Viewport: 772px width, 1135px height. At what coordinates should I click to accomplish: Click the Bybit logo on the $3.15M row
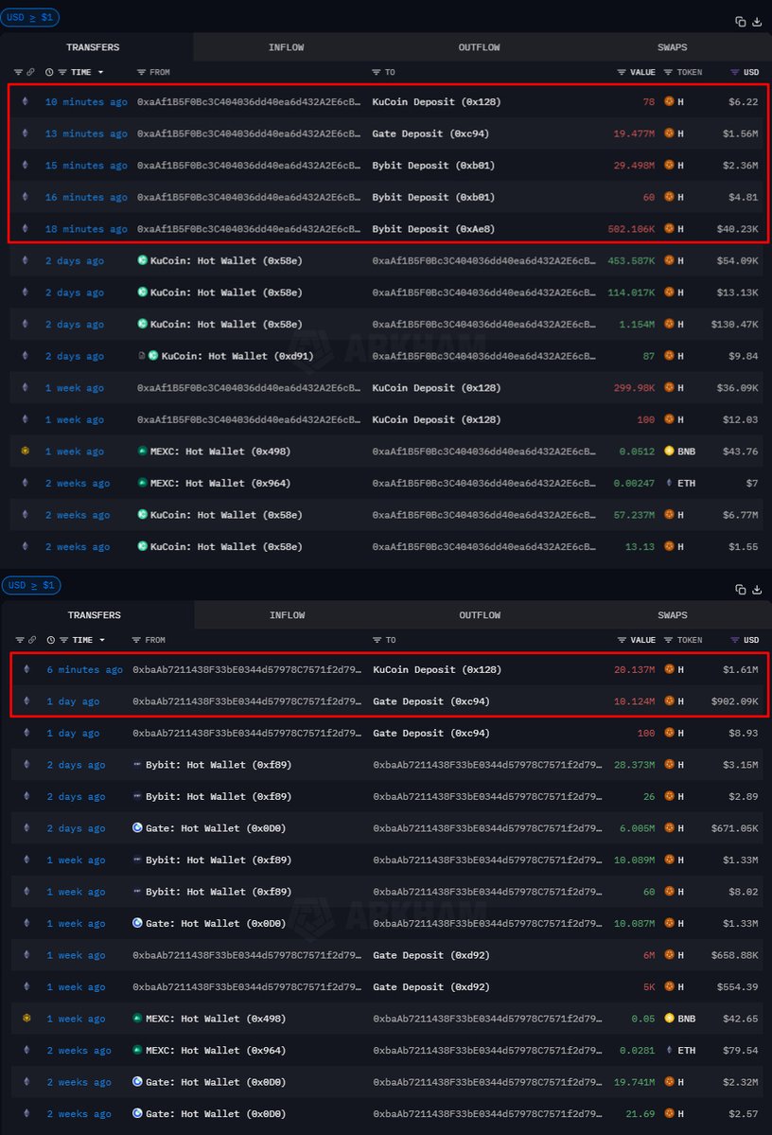[137, 764]
